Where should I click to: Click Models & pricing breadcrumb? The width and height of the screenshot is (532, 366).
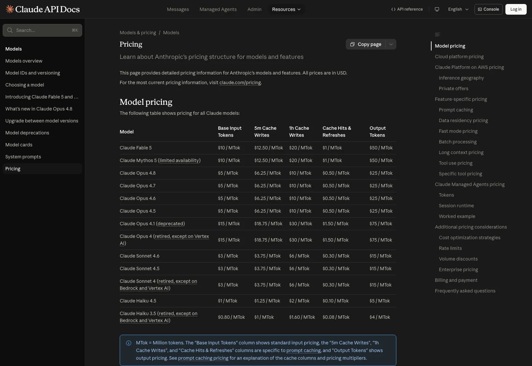click(138, 33)
